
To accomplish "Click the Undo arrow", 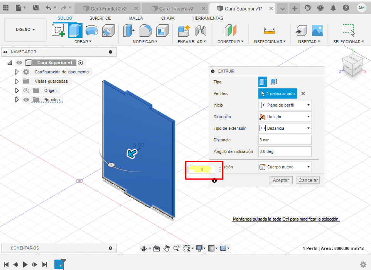I will 49,8.
